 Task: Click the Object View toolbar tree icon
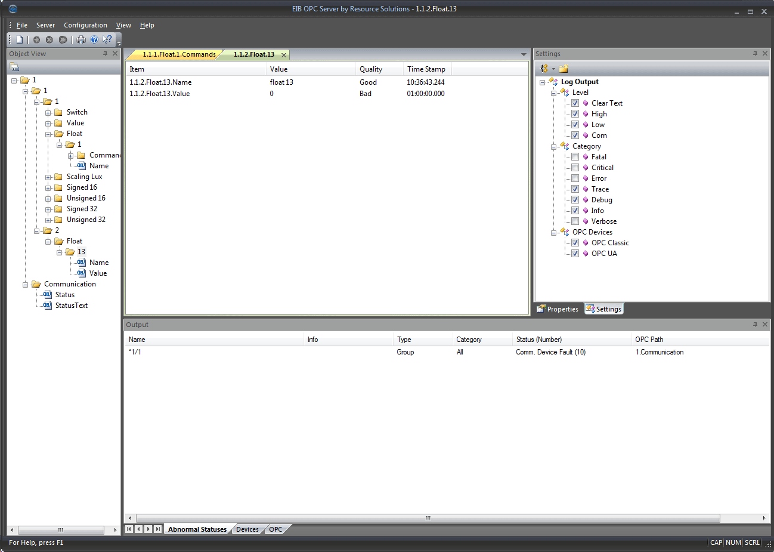pyautogui.click(x=14, y=67)
